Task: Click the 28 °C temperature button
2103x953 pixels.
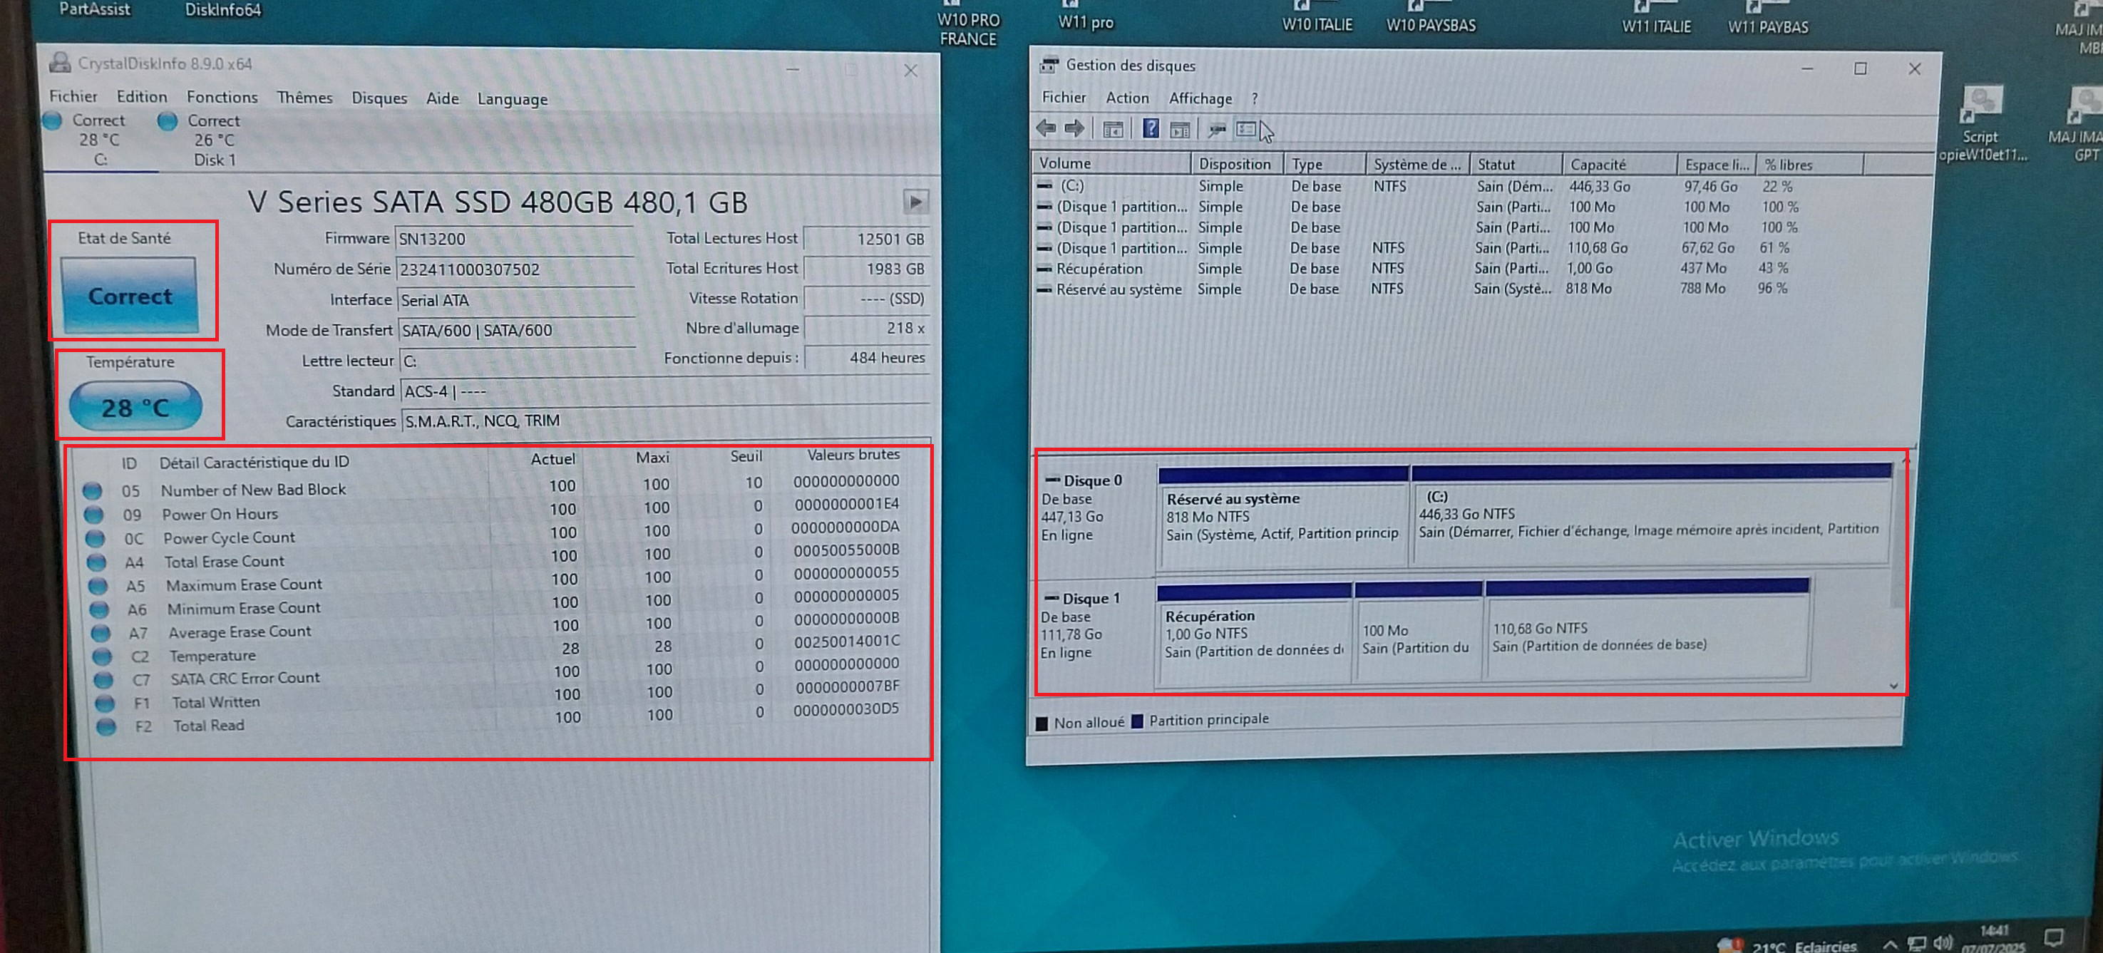Action: pos(135,407)
